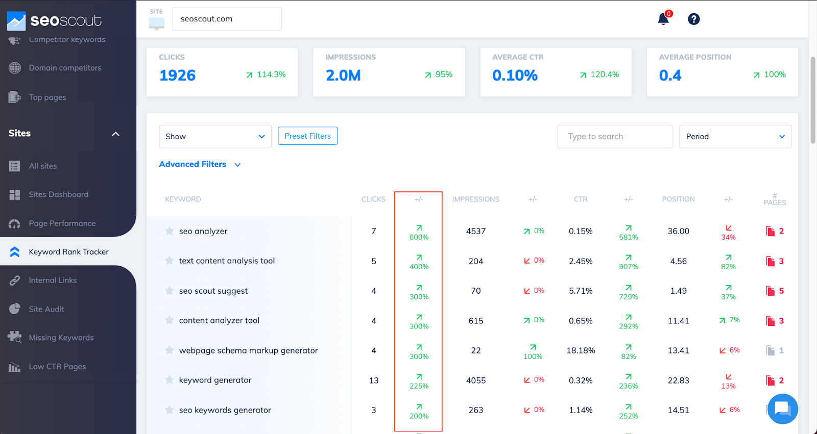The image size is (817, 434).
Task: Click the site field showing seoscout.com
Action: (x=227, y=19)
